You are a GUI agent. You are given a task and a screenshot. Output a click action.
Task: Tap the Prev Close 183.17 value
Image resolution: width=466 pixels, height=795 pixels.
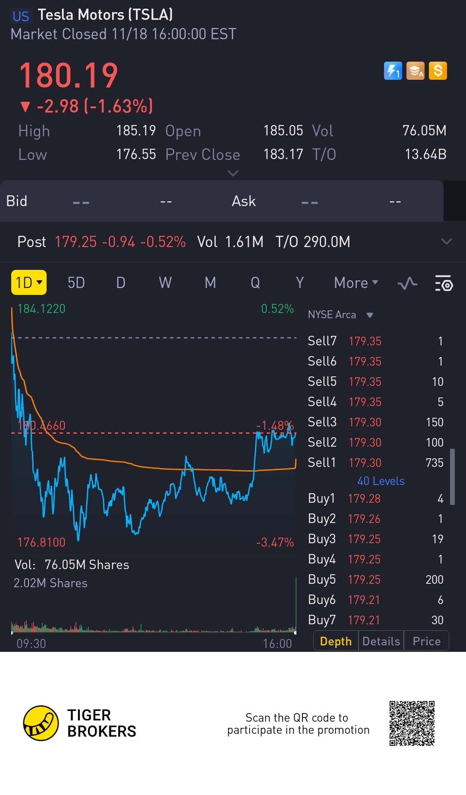pos(283,154)
